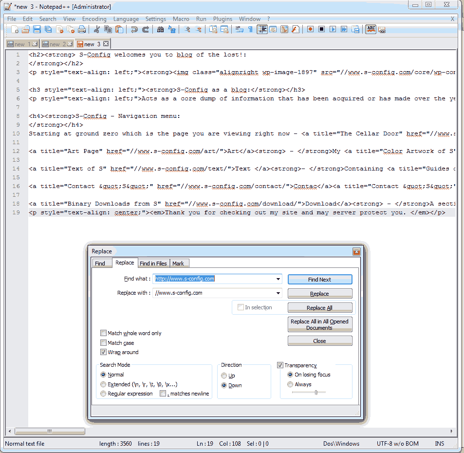Click the Save toolbar icon
464x453 pixels.
point(37,29)
